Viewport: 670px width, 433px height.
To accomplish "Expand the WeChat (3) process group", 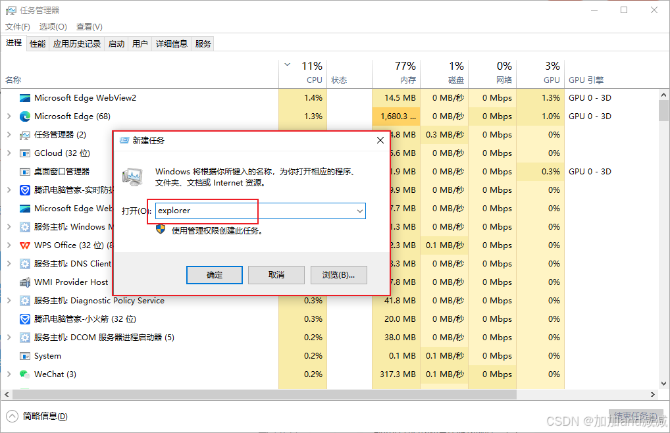I will 9,374.
